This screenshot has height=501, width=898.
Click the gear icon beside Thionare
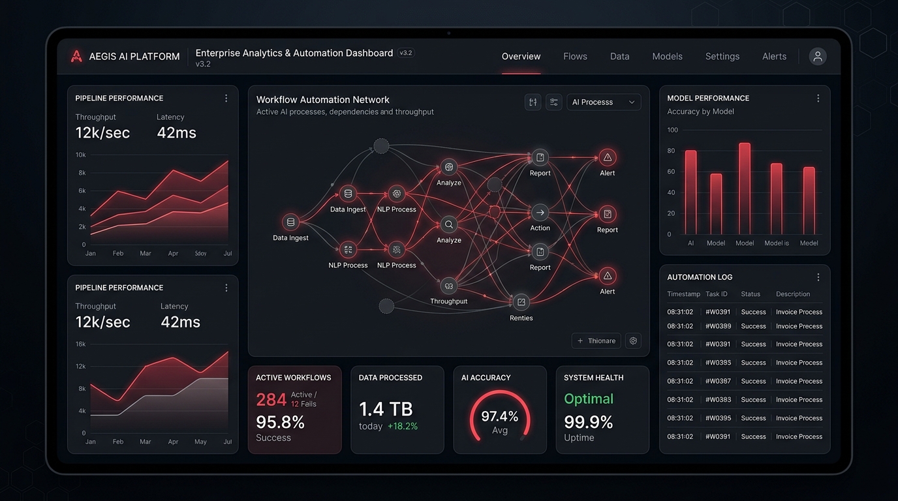coord(633,341)
